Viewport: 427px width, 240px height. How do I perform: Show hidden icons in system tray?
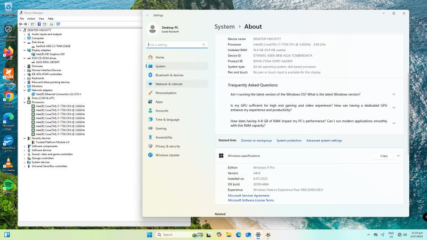tap(368, 235)
